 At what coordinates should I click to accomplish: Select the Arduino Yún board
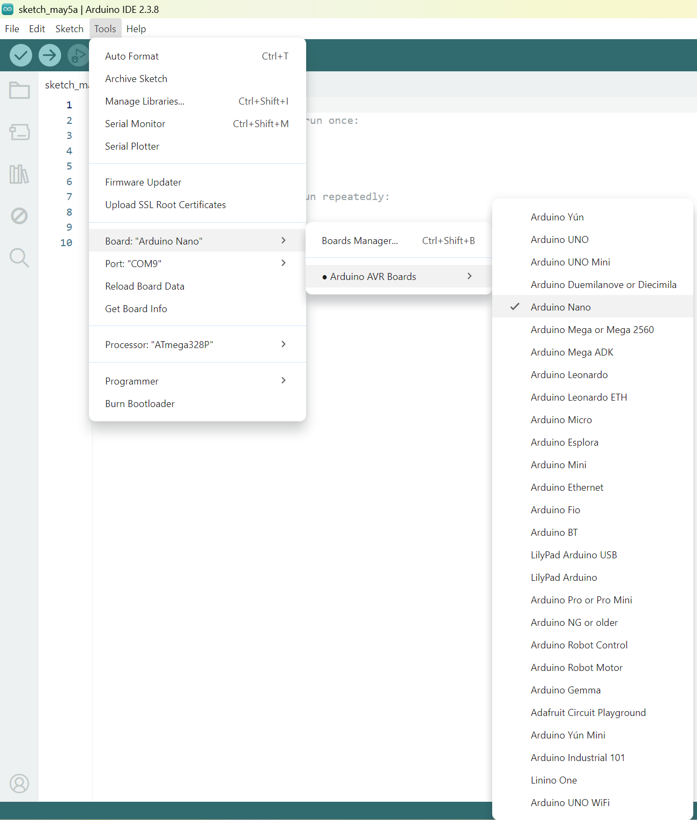(592, 217)
